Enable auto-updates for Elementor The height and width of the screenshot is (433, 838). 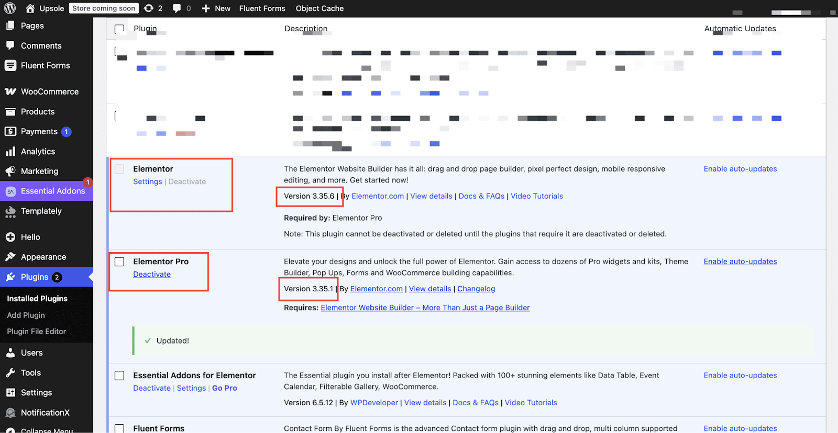pos(740,169)
